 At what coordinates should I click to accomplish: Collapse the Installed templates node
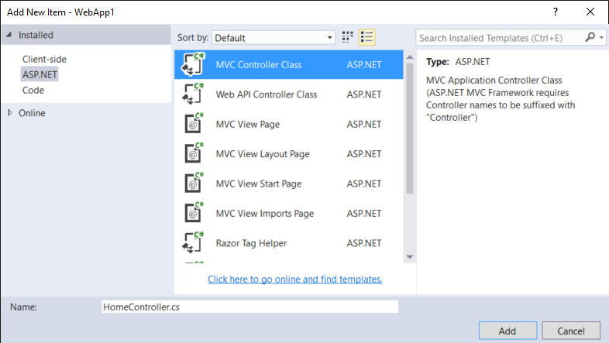[9, 35]
